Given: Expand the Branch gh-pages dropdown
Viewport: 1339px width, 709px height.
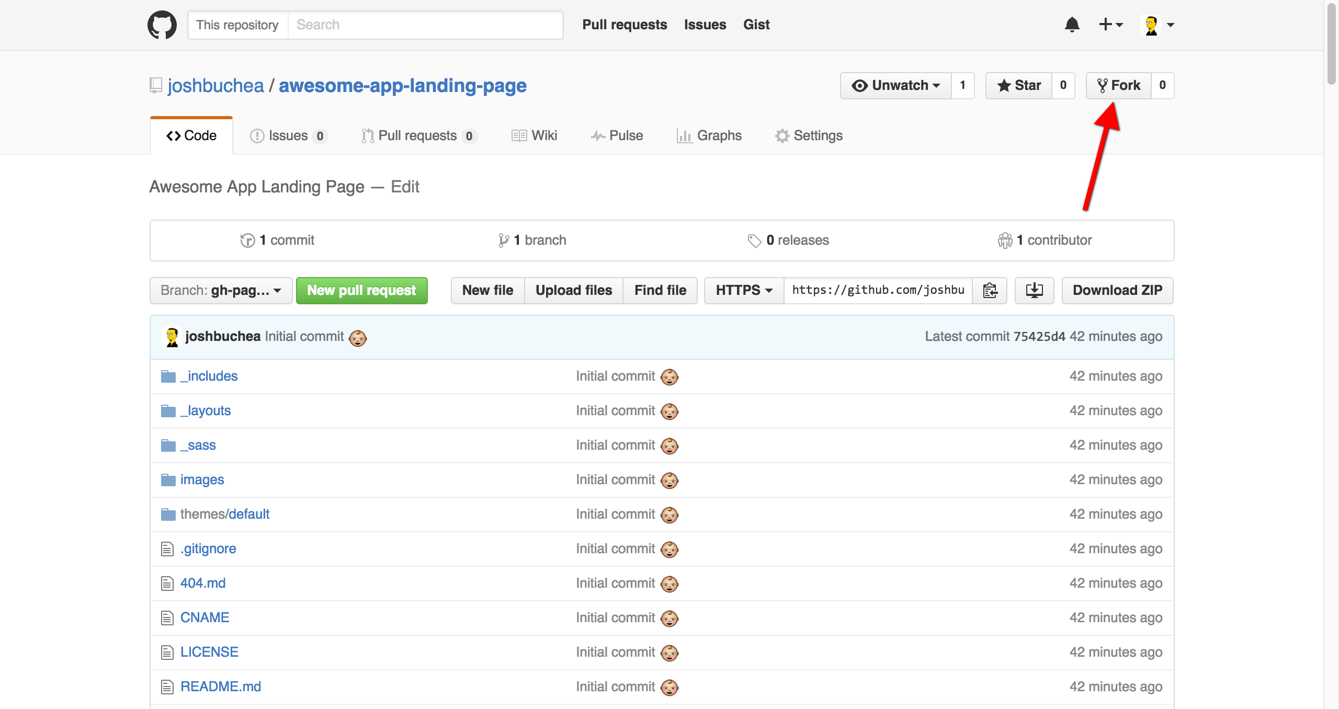Looking at the screenshot, I should [221, 290].
